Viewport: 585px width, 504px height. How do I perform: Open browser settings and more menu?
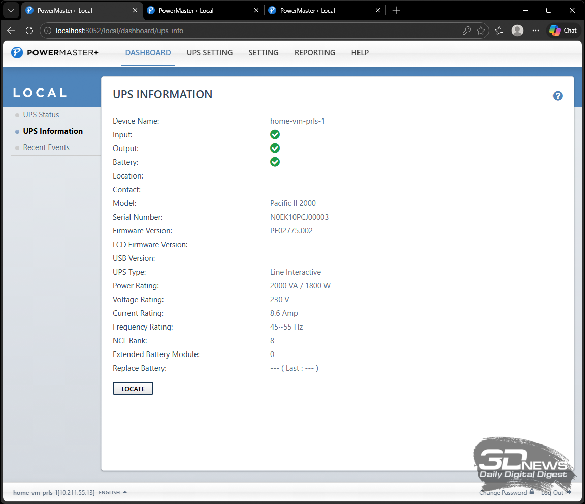point(536,31)
